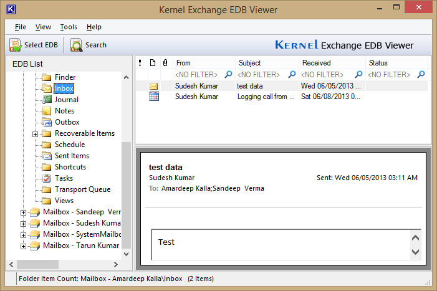Image resolution: width=437 pixels, height=291 pixels.
Task: Sort by the attachment paperclip column
Action: 165,63
